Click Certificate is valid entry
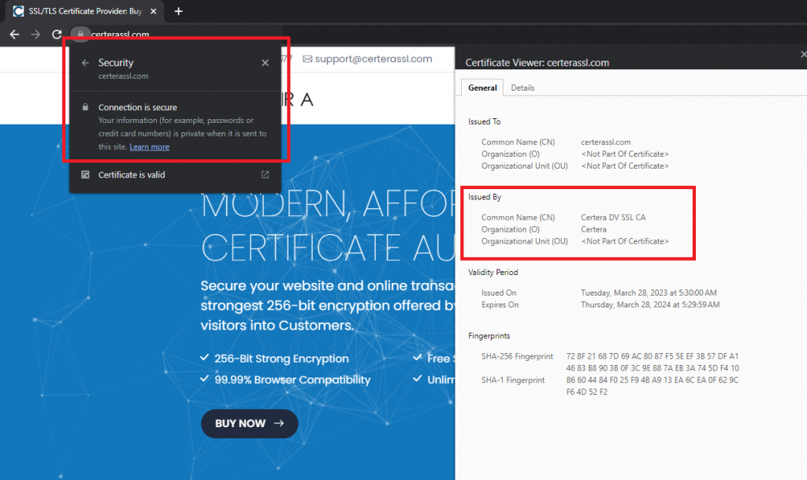 pyautogui.click(x=175, y=175)
